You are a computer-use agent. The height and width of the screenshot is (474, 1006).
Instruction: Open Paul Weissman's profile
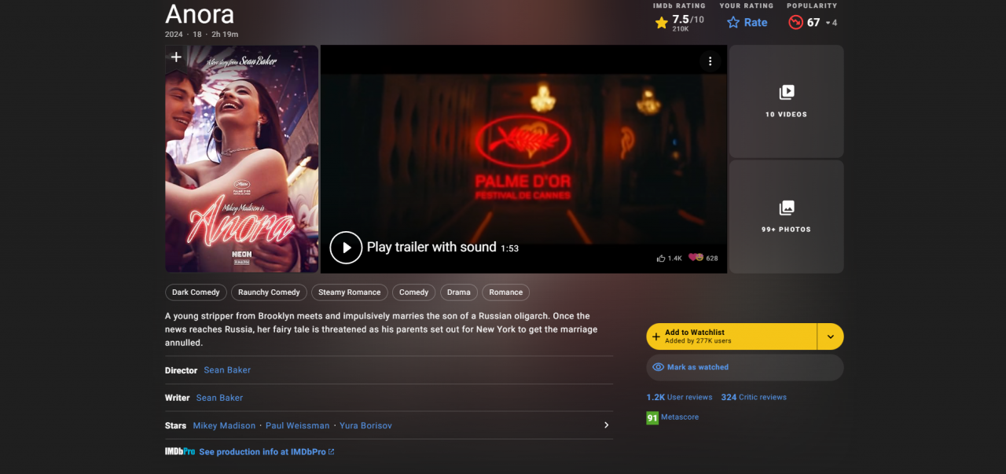298,425
